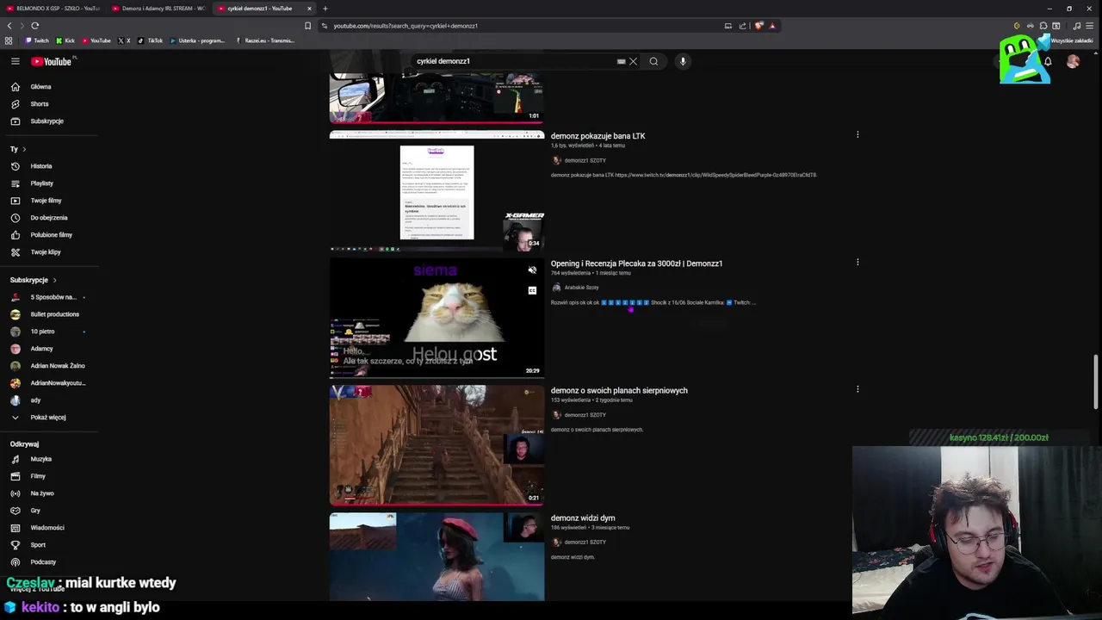
Task: Open the account avatar menu
Action: [x=1073, y=61]
